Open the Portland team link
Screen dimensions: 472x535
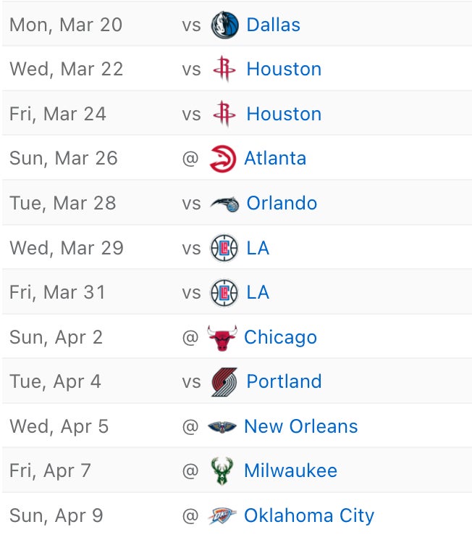tap(284, 382)
